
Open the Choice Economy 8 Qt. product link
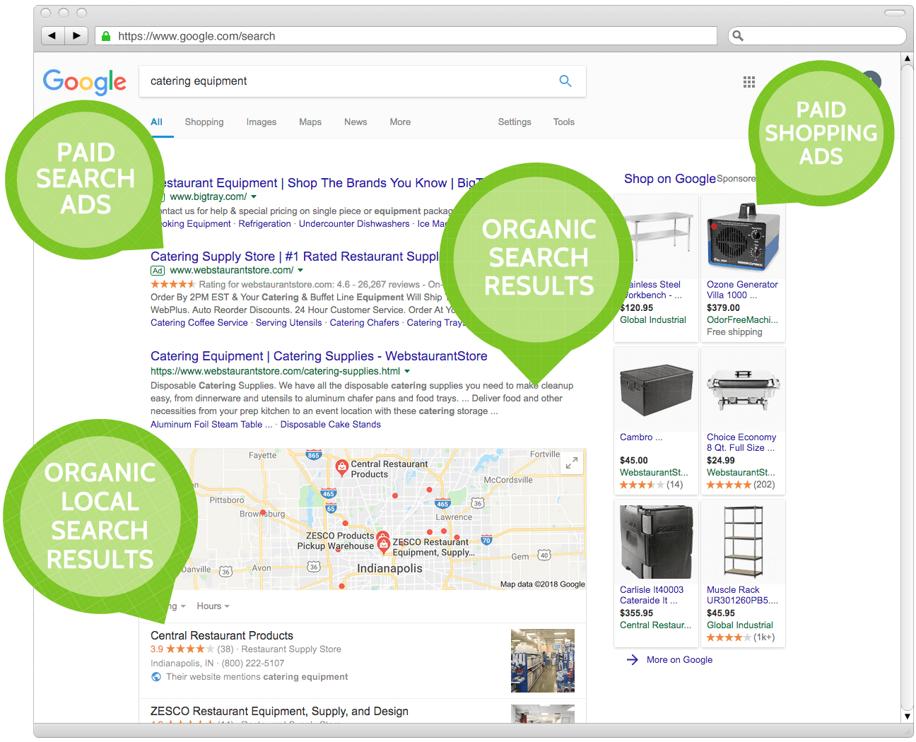741,442
